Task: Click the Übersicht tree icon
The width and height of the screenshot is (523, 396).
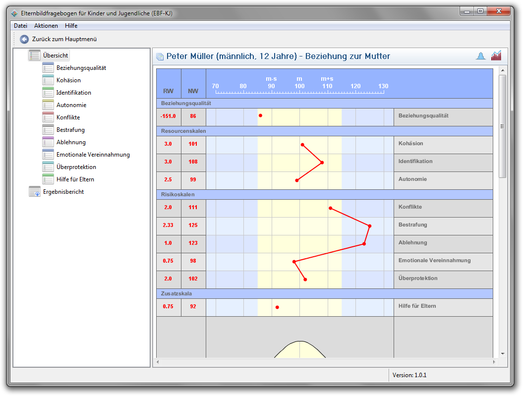Action: click(x=35, y=56)
